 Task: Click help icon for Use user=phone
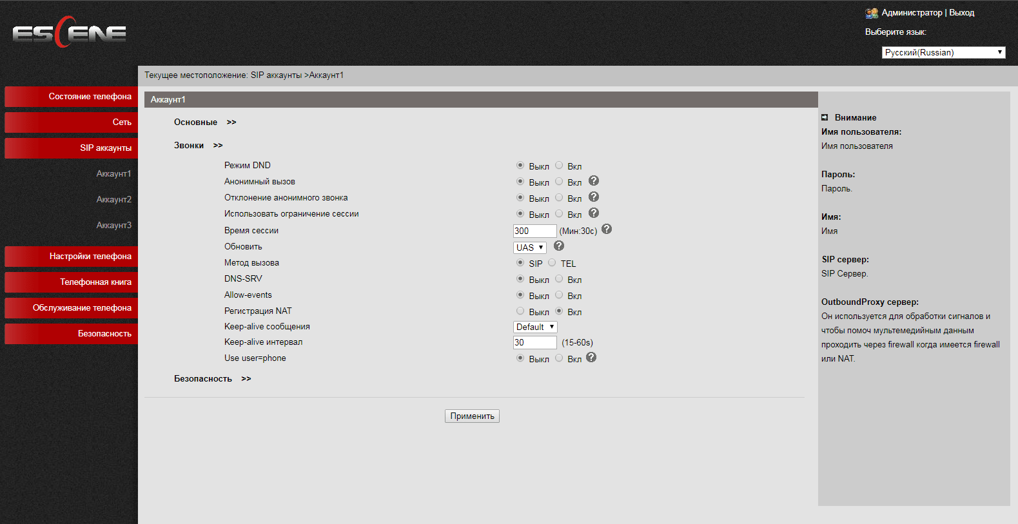click(x=591, y=358)
